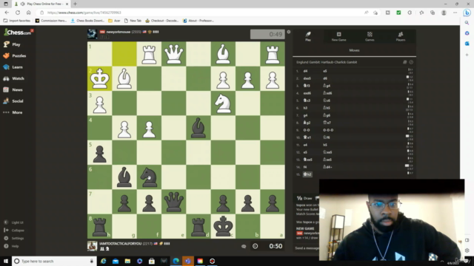Open File Explorer from taskbar
Screen dimensions: 474x266
pyautogui.click(x=127, y=261)
